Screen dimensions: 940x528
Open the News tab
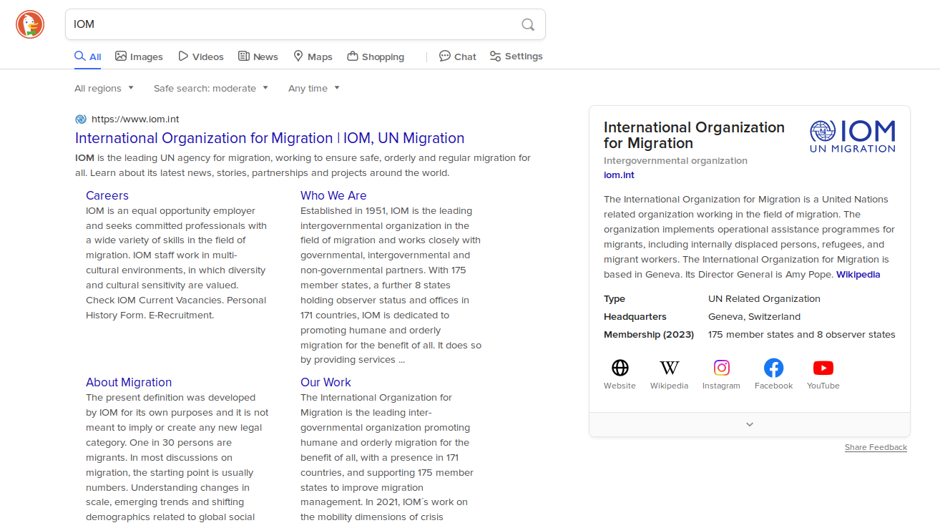point(258,57)
